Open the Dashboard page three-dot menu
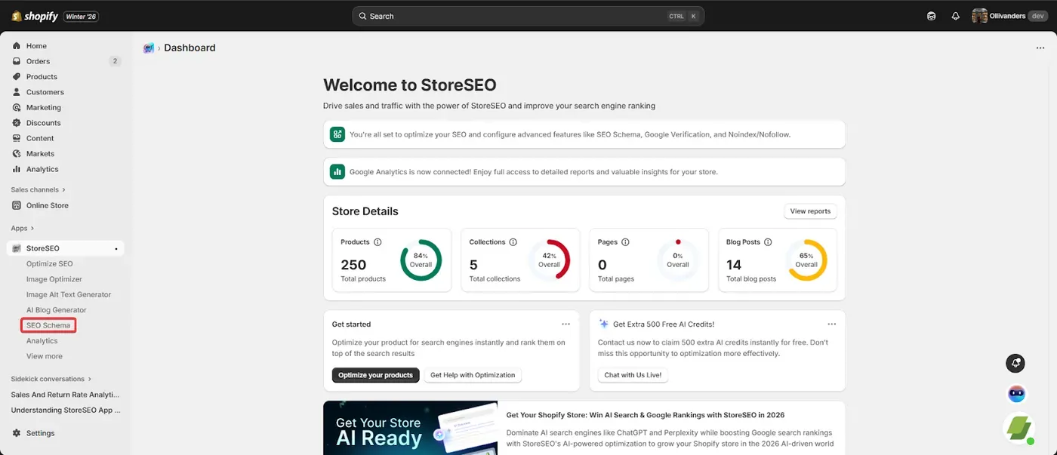The image size is (1057, 455). click(1040, 48)
